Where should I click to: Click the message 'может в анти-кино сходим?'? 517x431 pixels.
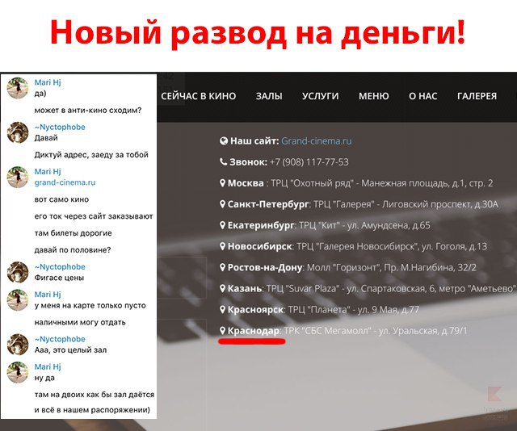(x=88, y=110)
